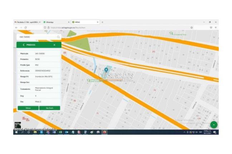Click the green button next to Ubicar
Viewport: 232px width, 154px height.
49,108
